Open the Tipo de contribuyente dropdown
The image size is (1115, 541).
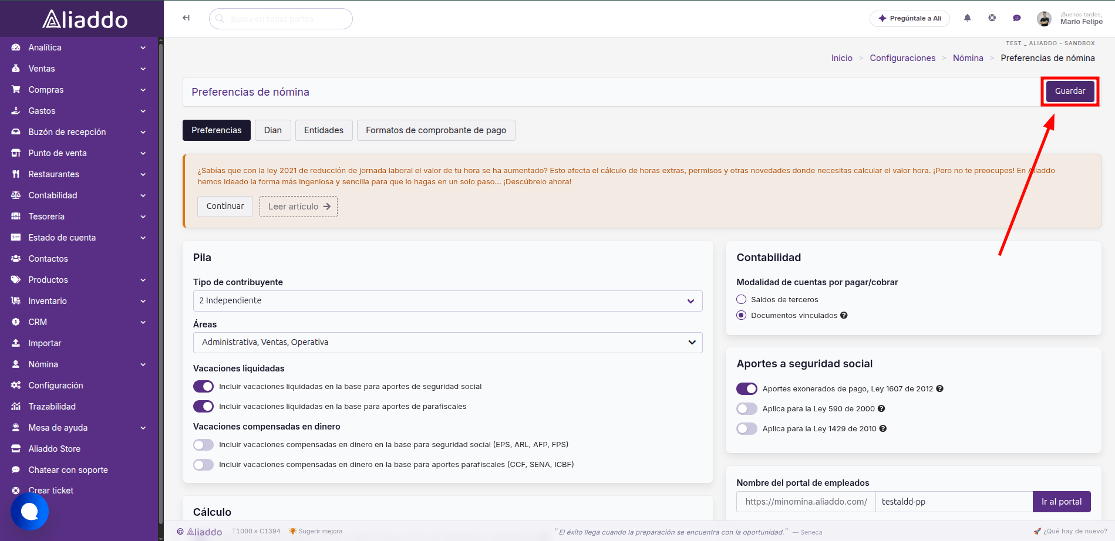pyautogui.click(x=448, y=301)
